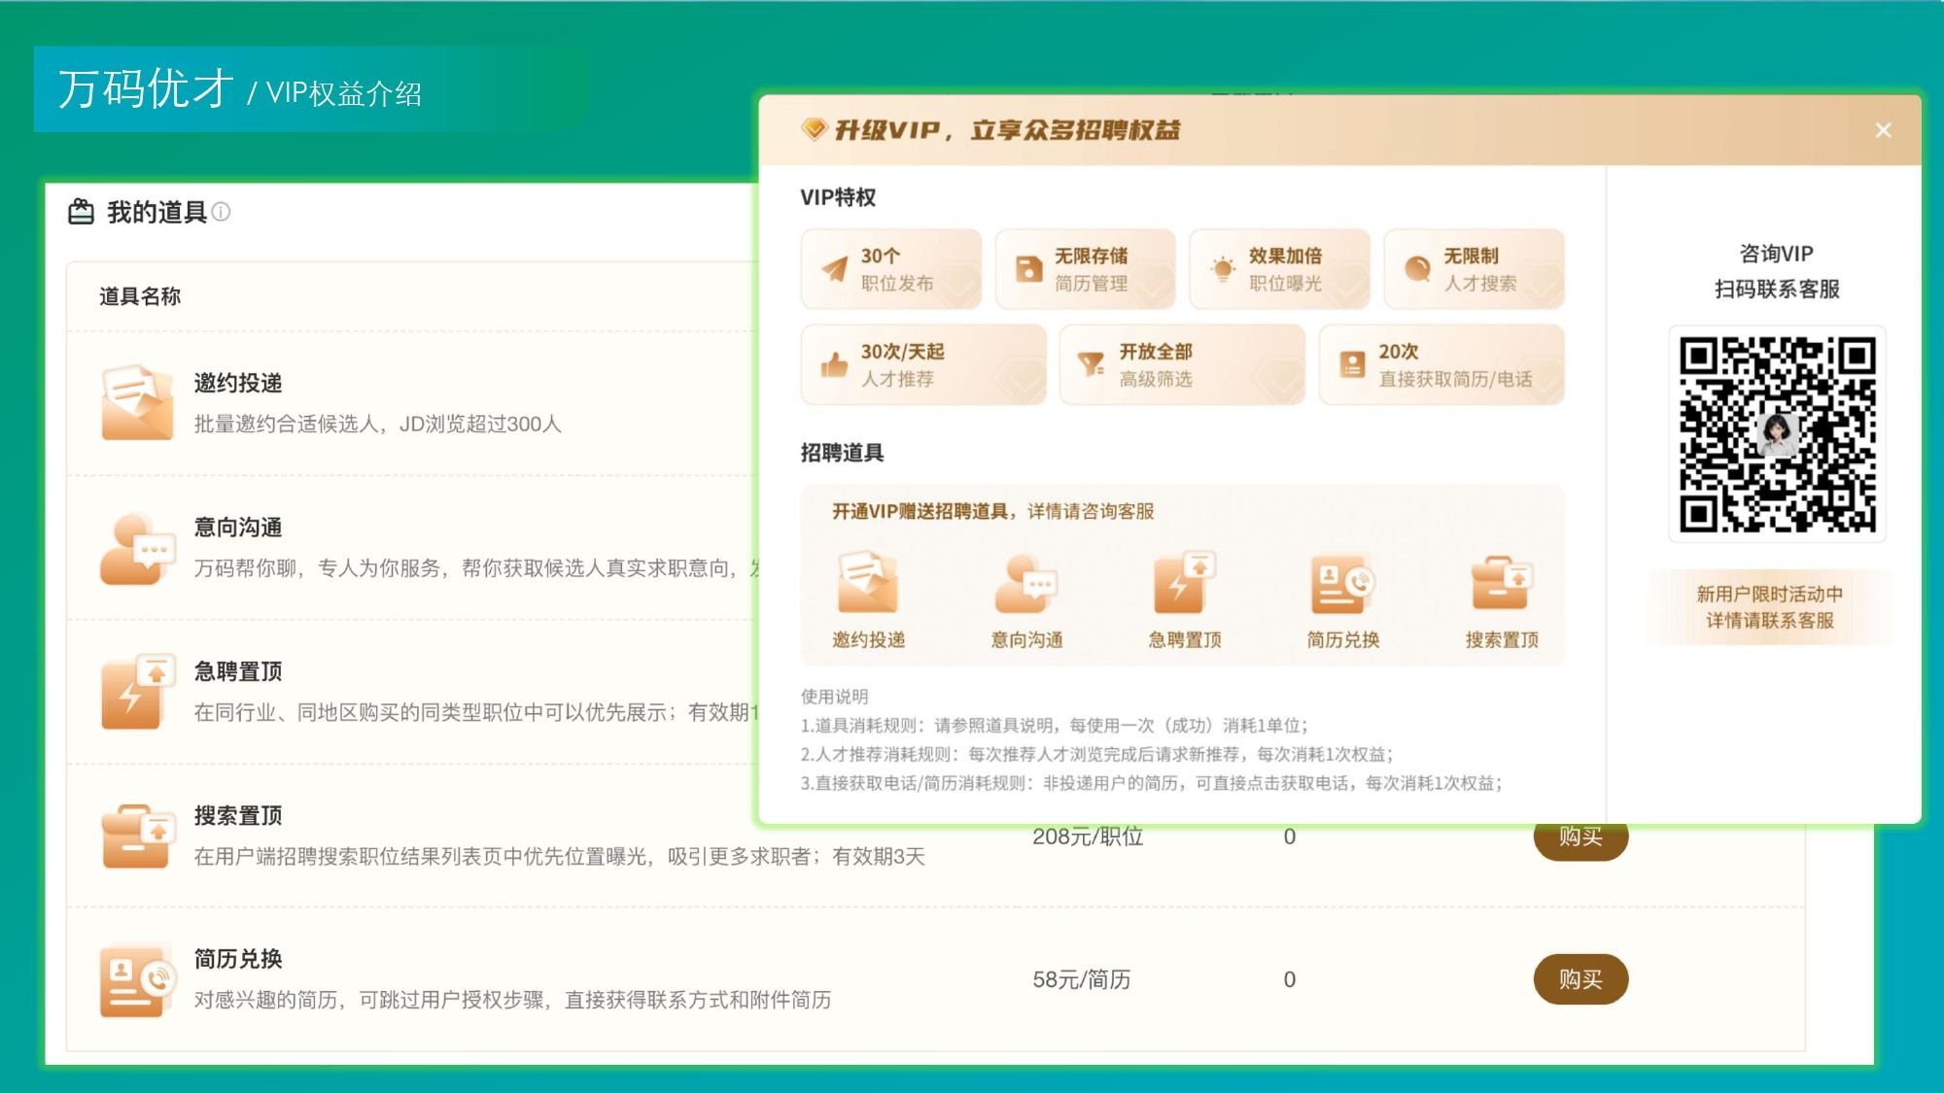Close the 升级VIP popup dialog
This screenshot has height=1093, width=1944.
[x=1883, y=130]
